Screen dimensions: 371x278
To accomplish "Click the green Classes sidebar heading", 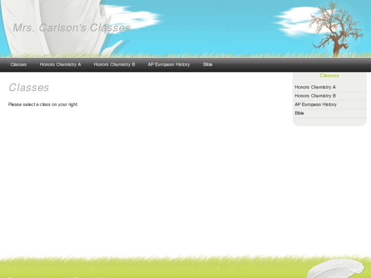I will pyautogui.click(x=329, y=75).
